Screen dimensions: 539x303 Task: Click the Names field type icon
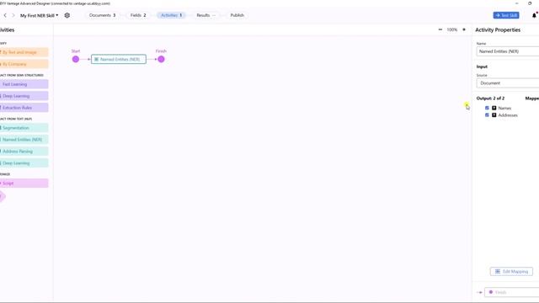click(x=494, y=108)
